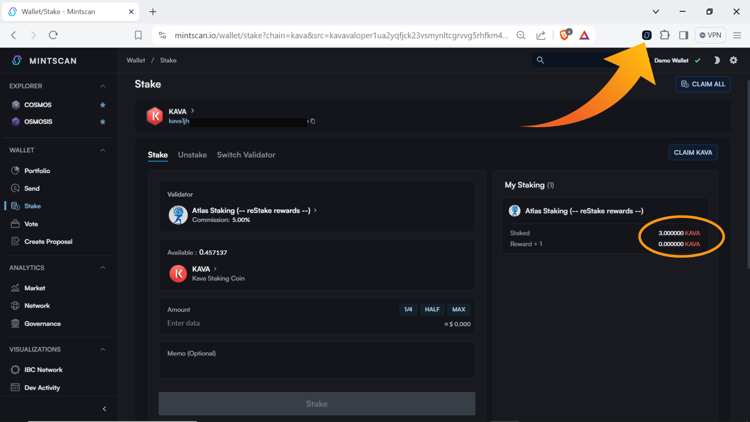Toggle dark mode with the moon icon
Viewport: 750px width, 422px height.
tap(717, 60)
